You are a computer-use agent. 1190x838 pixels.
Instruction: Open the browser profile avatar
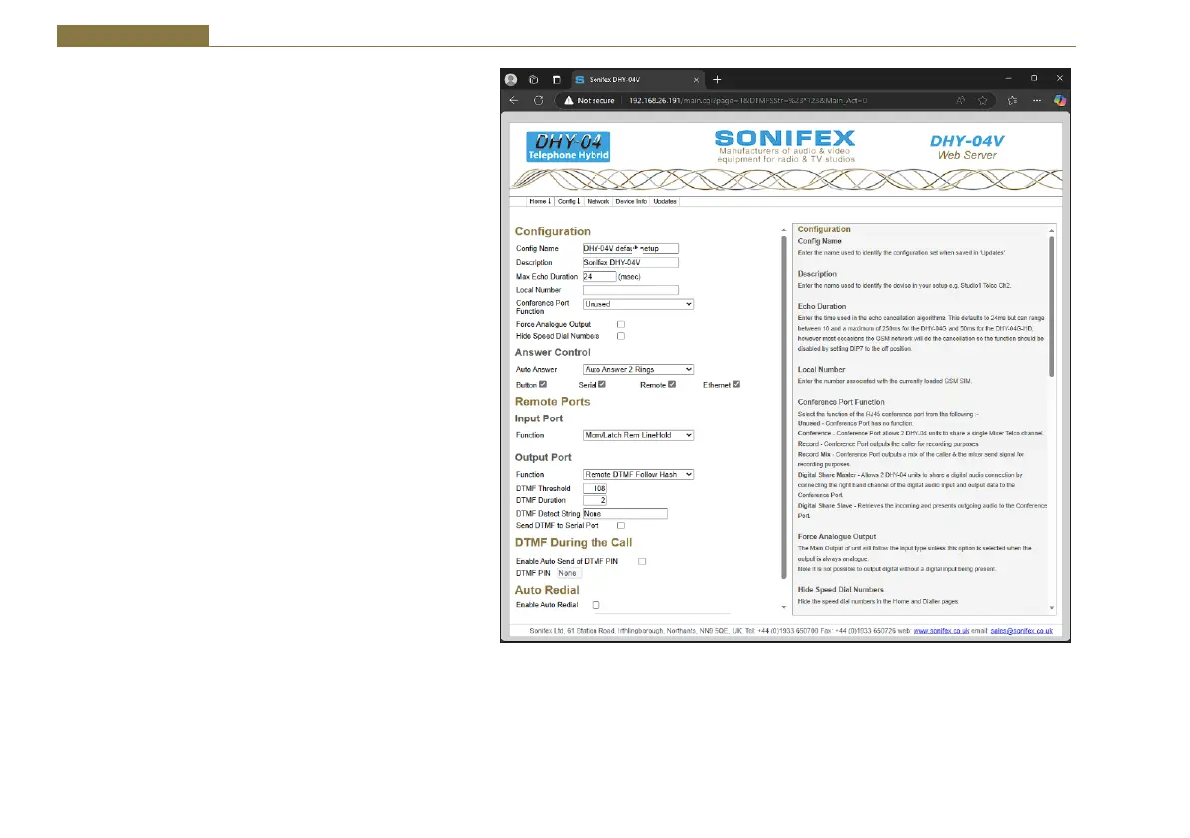point(512,79)
